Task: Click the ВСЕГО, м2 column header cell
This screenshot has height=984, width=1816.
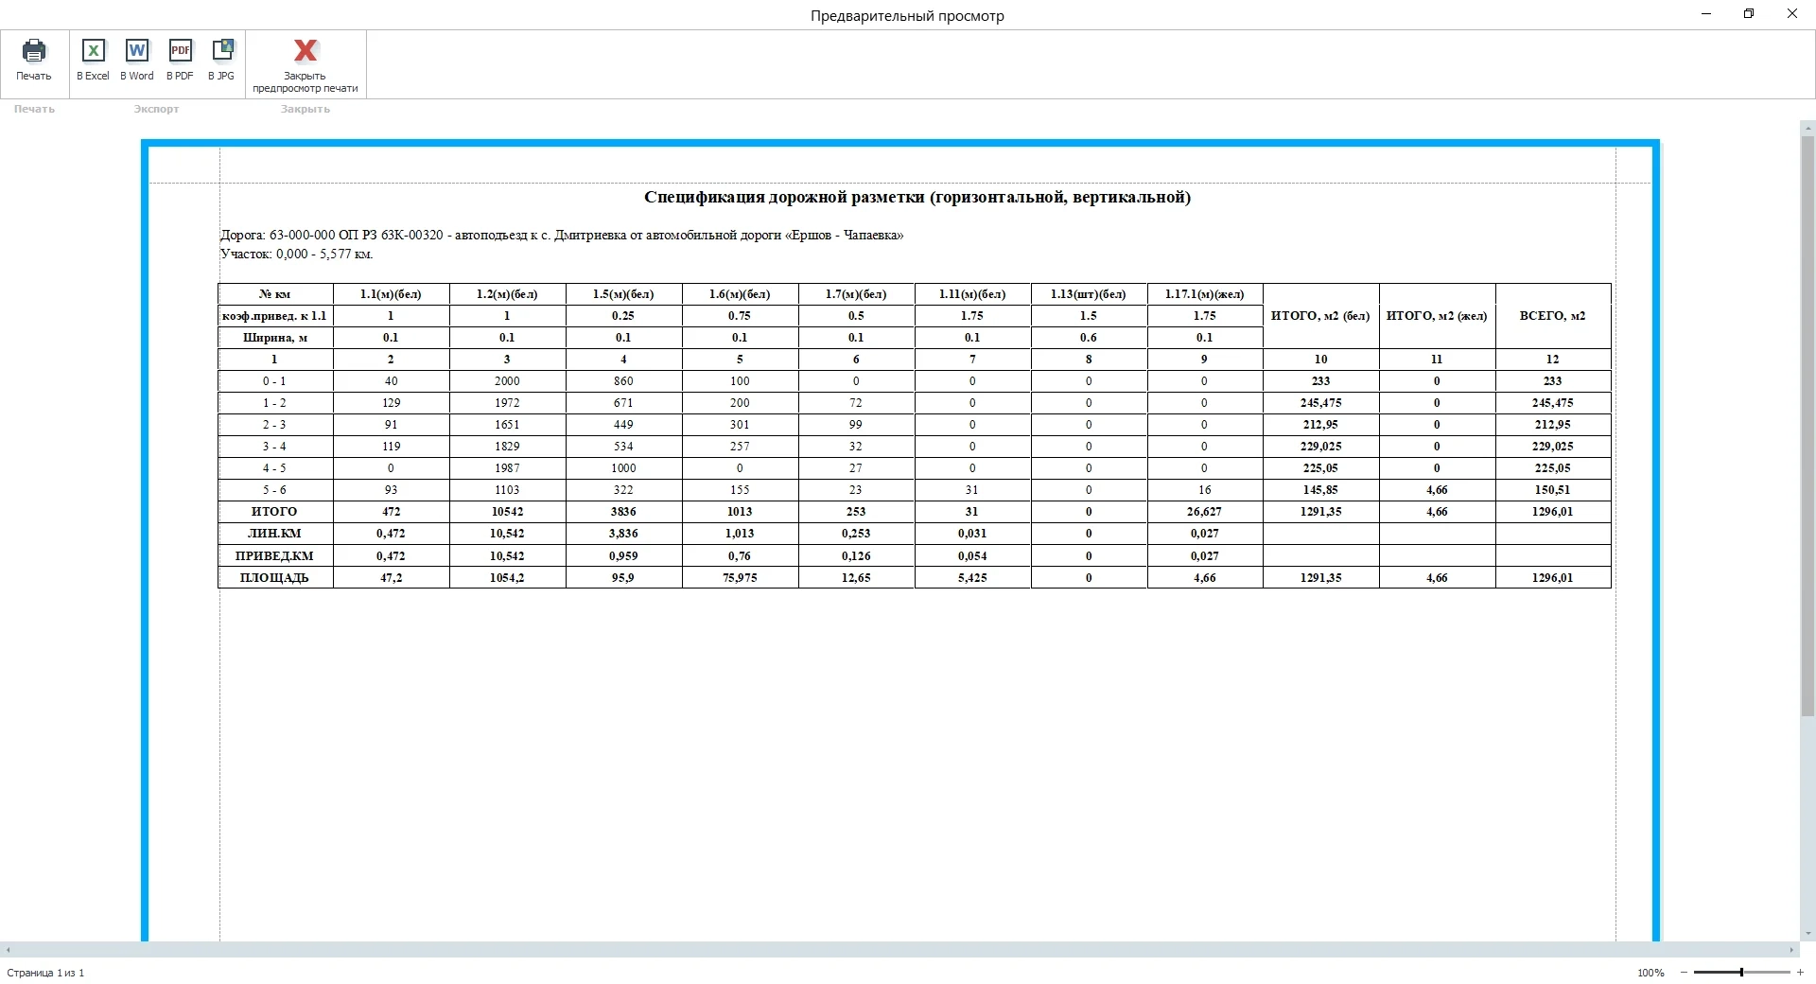Action: click(x=1552, y=316)
